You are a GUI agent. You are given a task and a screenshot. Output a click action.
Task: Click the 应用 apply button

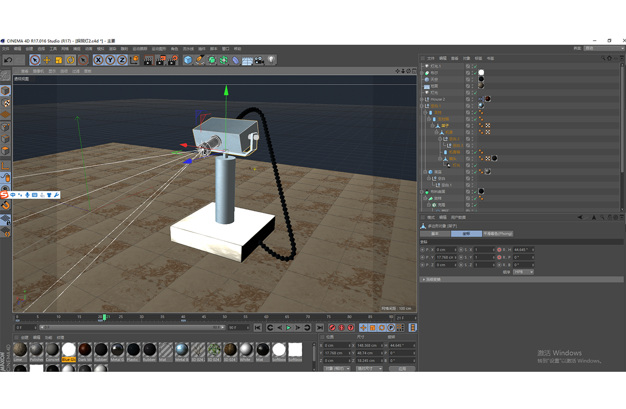(x=402, y=368)
